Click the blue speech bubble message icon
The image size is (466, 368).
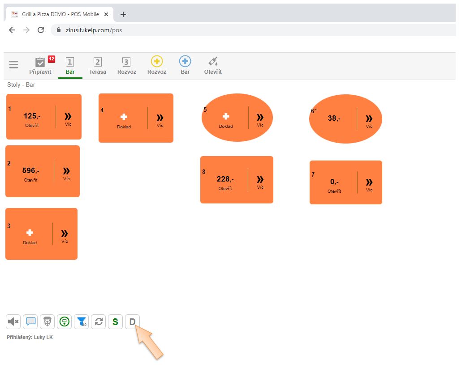click(x=30, y=321)
